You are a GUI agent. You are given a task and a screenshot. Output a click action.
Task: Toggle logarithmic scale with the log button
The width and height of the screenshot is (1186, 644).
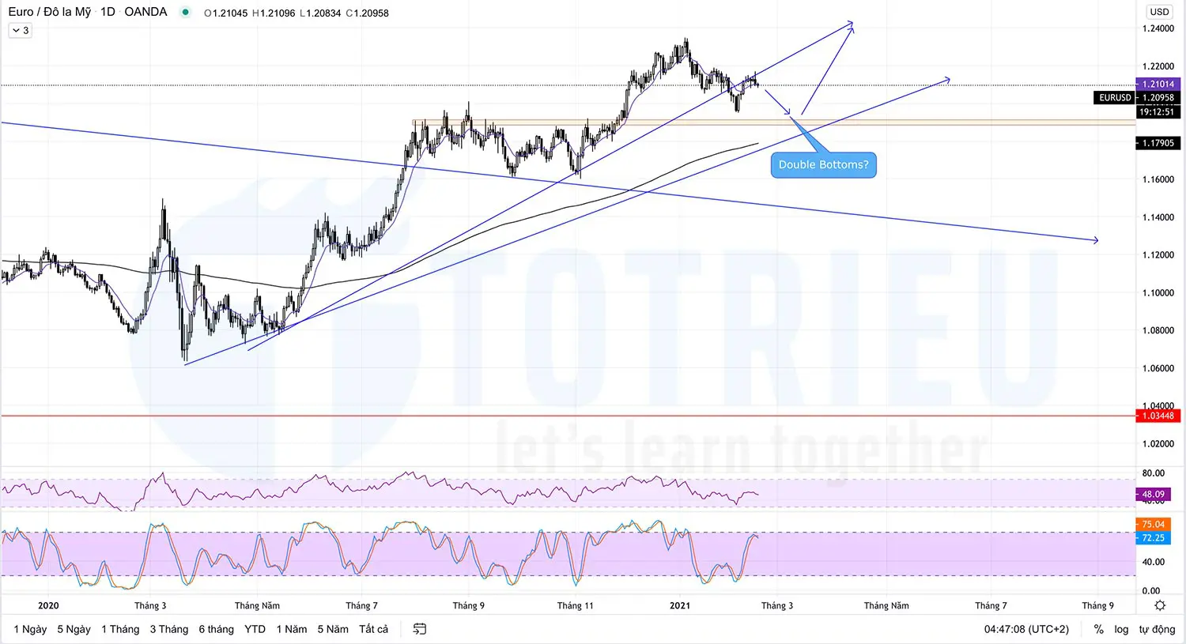tap(1121, 629)
